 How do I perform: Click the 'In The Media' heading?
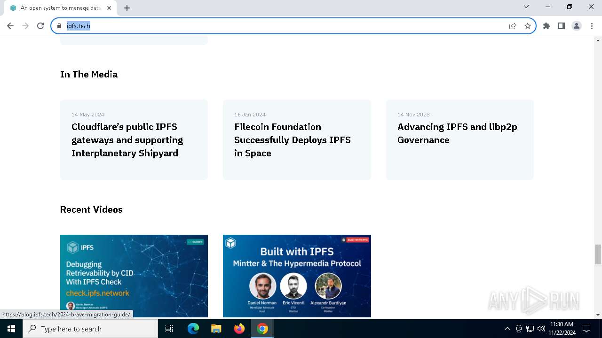tap(89, 74)
